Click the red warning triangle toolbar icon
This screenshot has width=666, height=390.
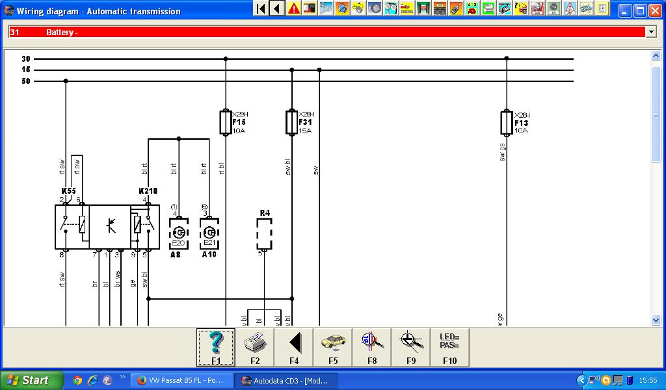[293, 8]
